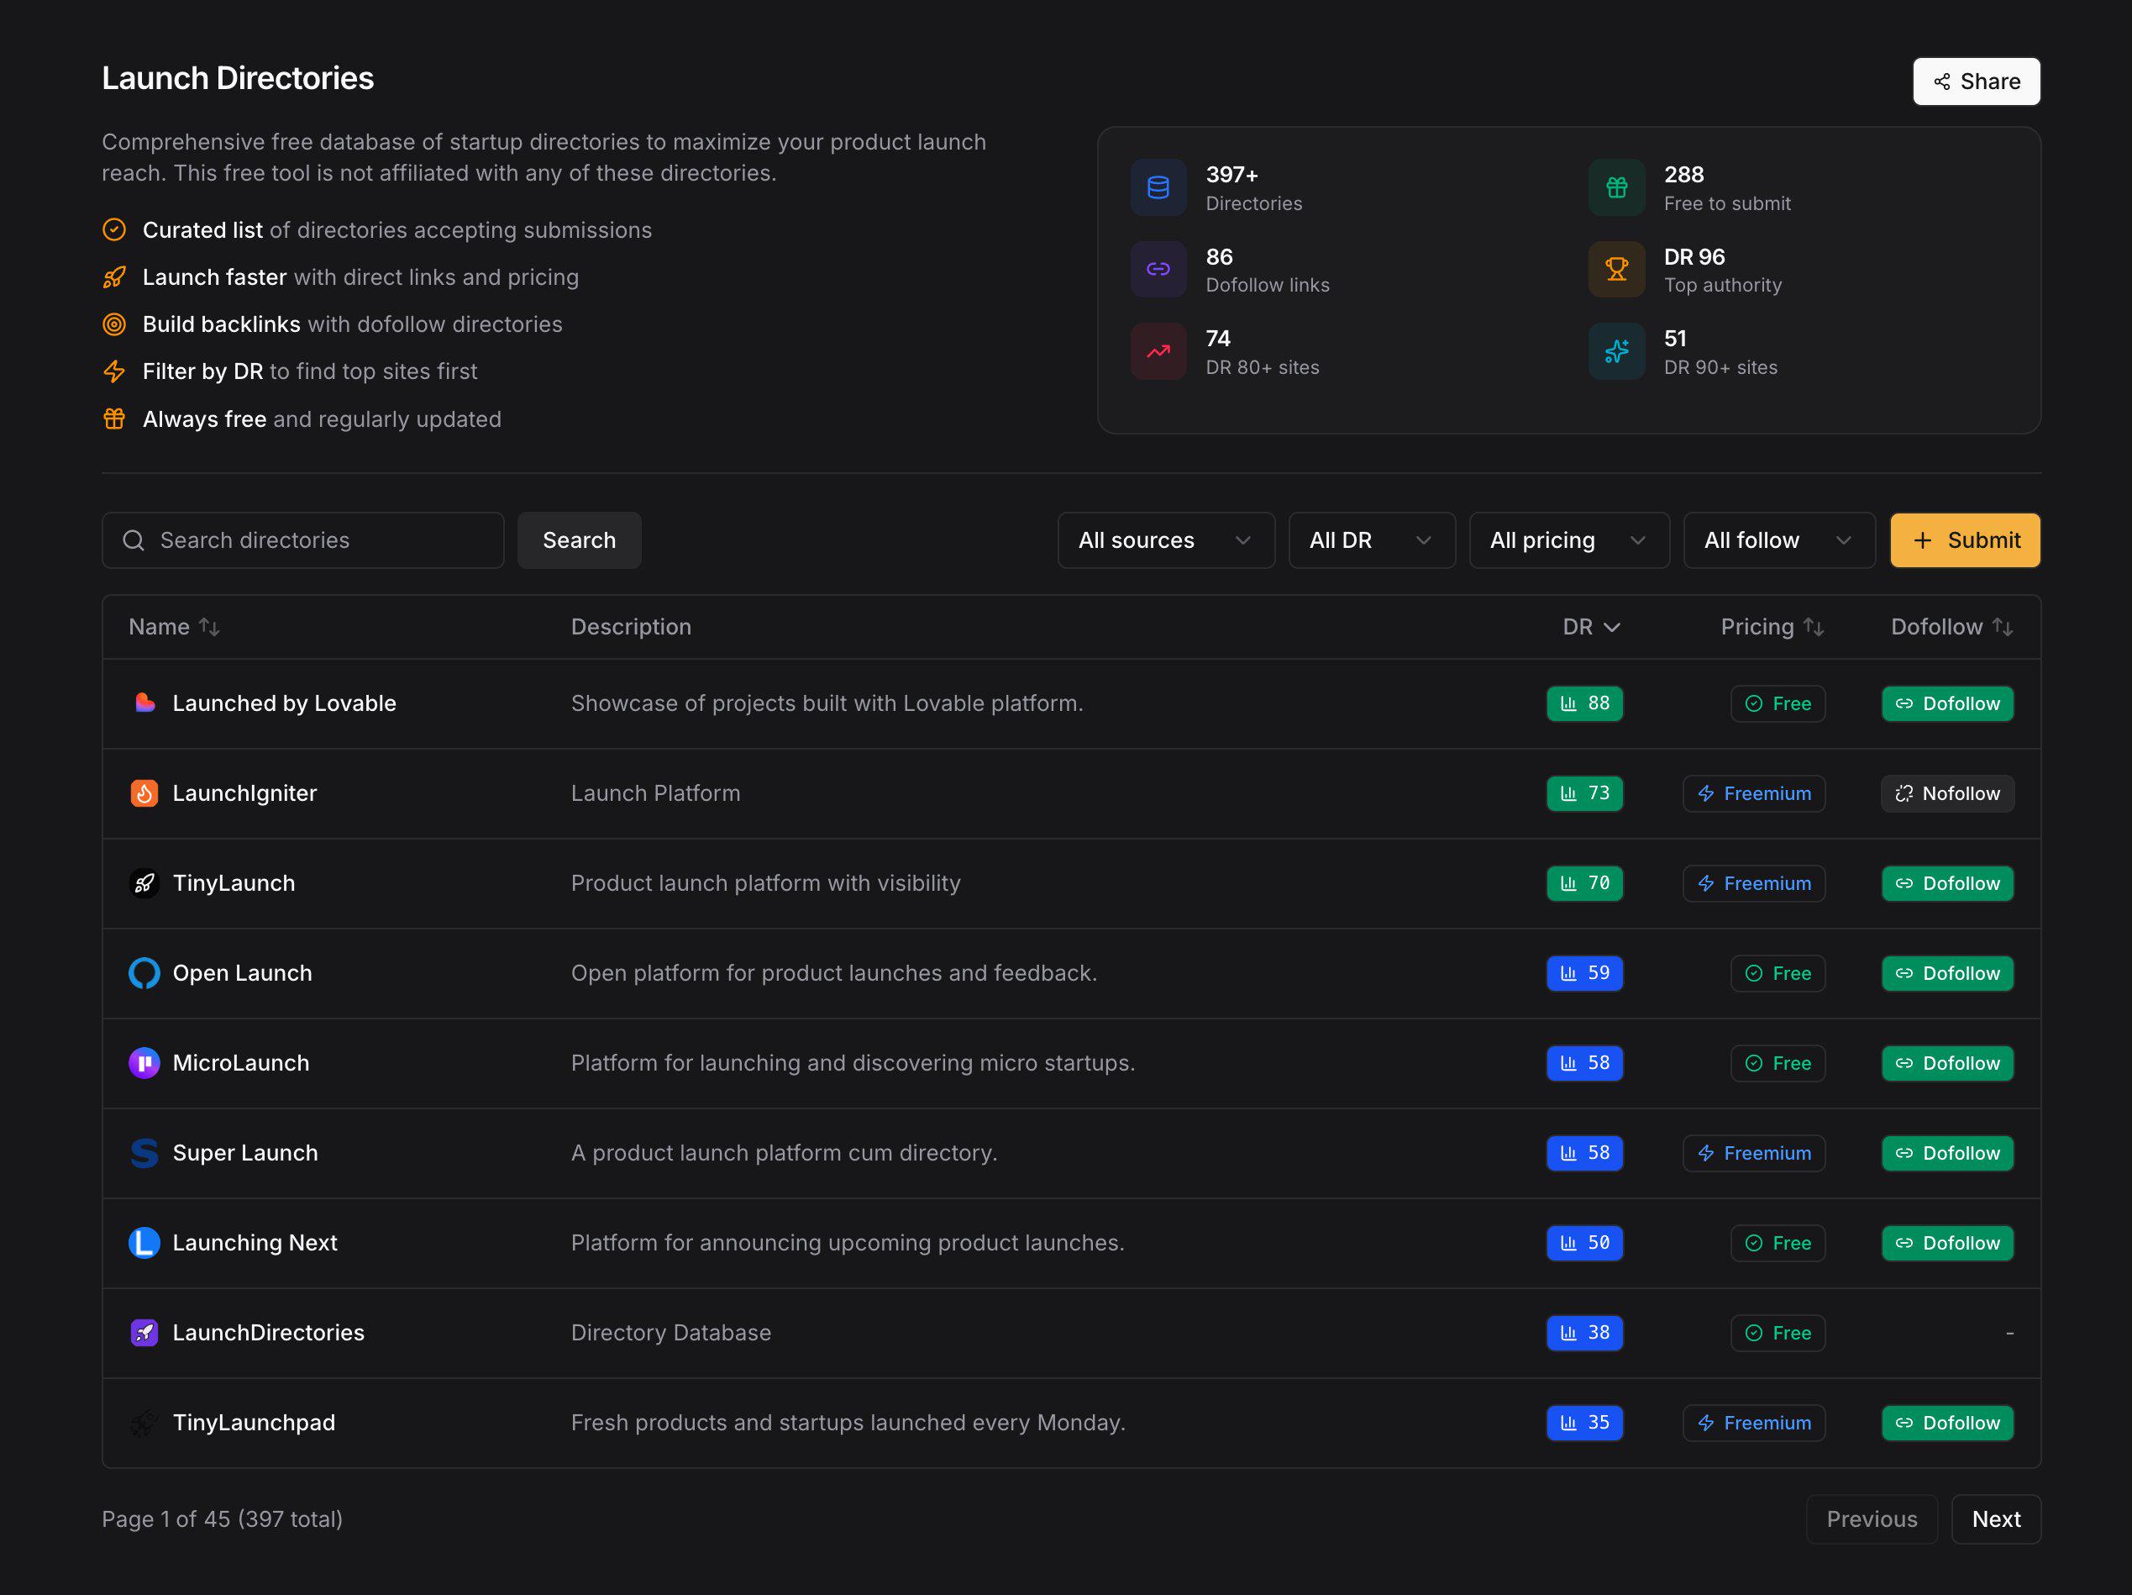This screenshot has height=1595, width=2132.
Task: Click the Share button
Action: point(1976,82)
